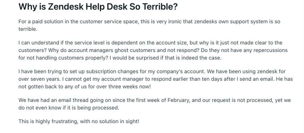The height and width of the screenshot is (133, 304).
Task: Click the heading "Why is Zendesk Help Desk So Terrible?"
Action: (x=98, y=7)
